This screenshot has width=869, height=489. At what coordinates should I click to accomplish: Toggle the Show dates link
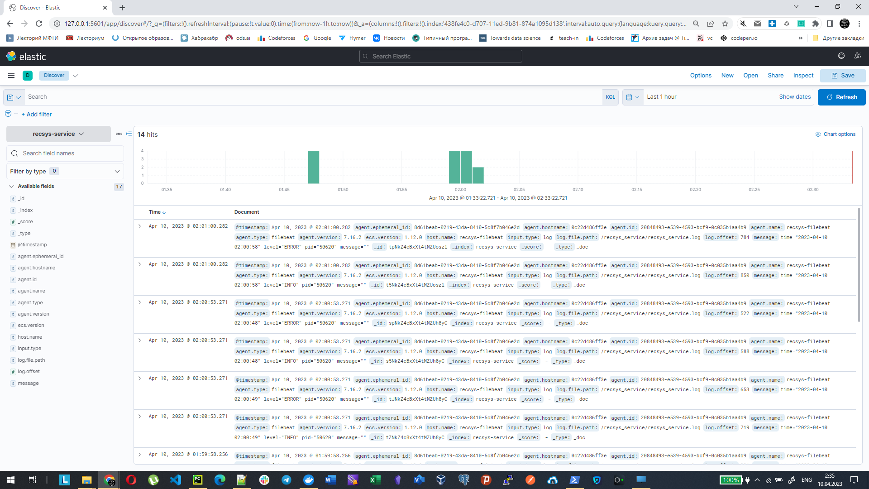pyautogui.click(x=794, y=97)
